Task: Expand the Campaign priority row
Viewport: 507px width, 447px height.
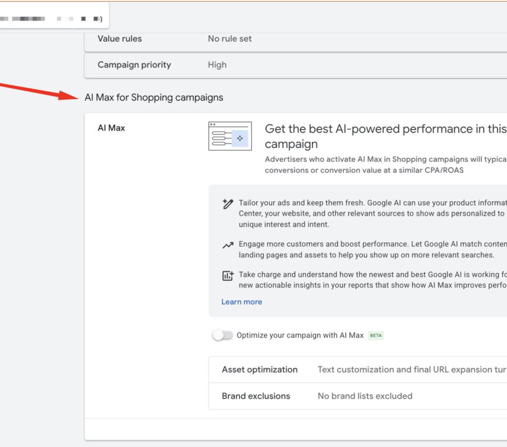Action: point(296,65)
